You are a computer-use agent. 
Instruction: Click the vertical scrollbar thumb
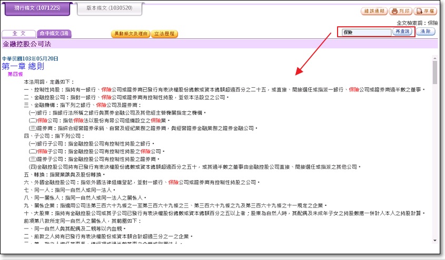[434, 74]
